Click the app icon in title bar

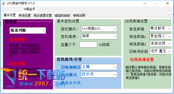pos(4,3)
